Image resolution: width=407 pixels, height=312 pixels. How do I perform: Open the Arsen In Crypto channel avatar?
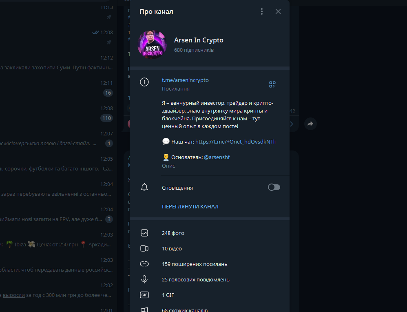tap(152, 44)
